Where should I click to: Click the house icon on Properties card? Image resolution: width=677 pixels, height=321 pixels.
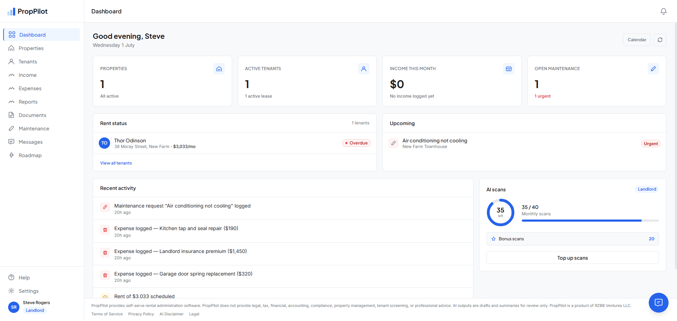point(219,69)
